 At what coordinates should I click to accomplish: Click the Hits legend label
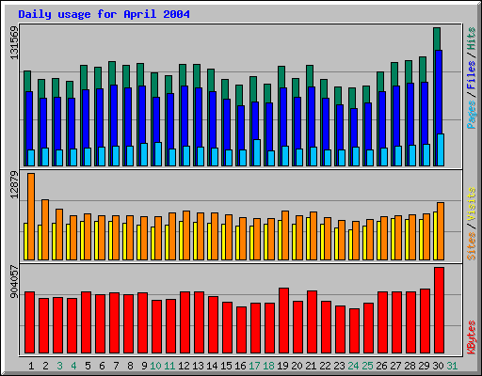471,39
